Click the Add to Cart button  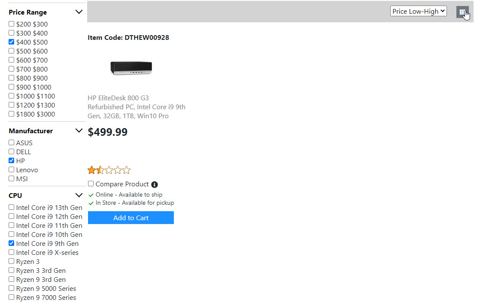131,218
